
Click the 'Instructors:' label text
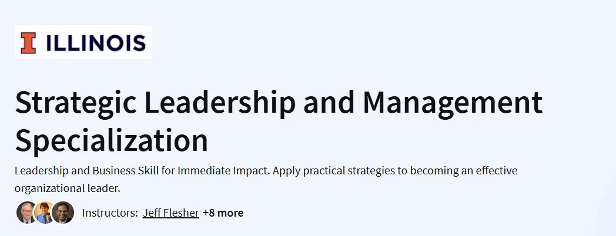pyautogui.click(x=110, y=213)
